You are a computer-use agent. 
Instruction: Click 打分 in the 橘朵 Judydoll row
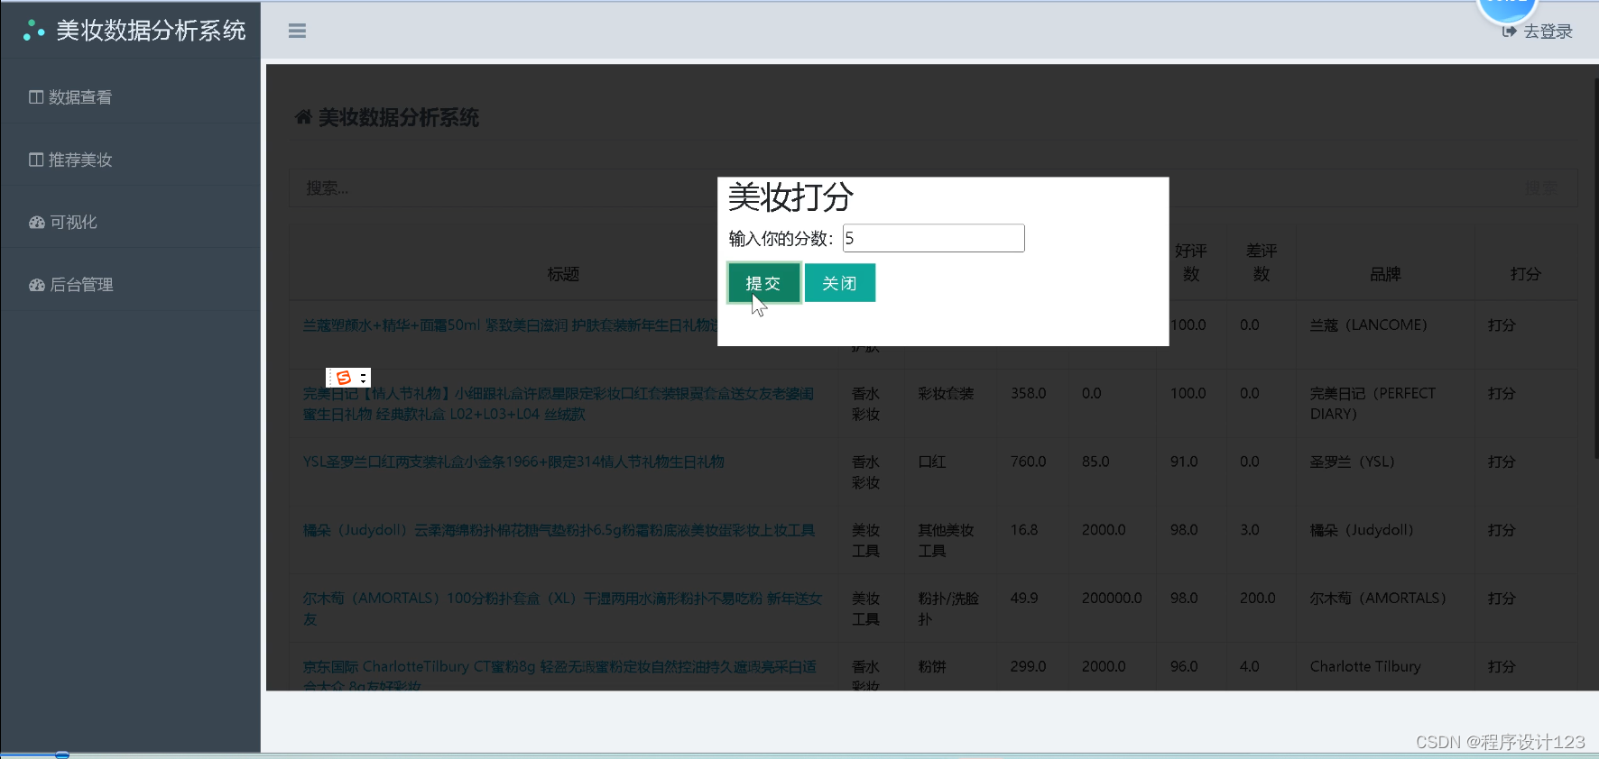(x=1502, y=530)
